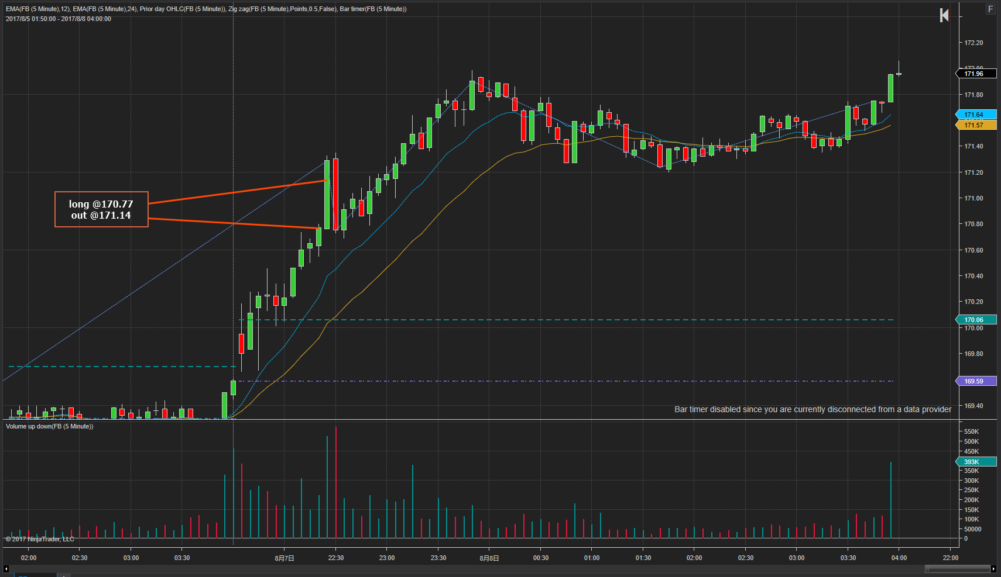Screen dimensions: 1001x577
Task: Select the blue 171.64 EMA price marker
Action: 976,115
